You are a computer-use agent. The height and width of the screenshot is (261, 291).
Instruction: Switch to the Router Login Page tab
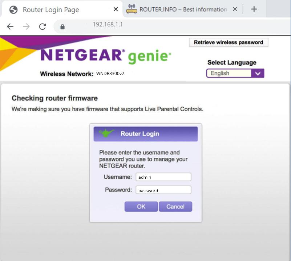(x=62, y=9)
